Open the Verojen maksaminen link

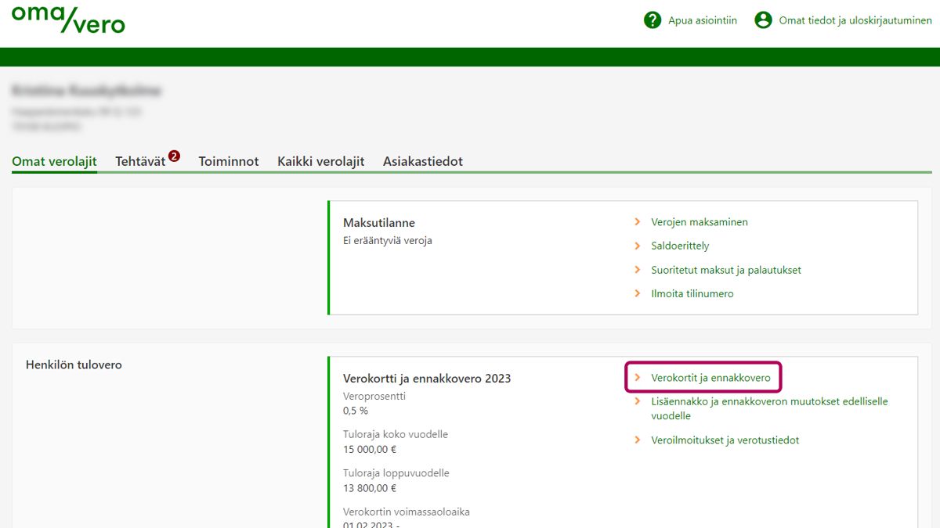coord(699,222)
